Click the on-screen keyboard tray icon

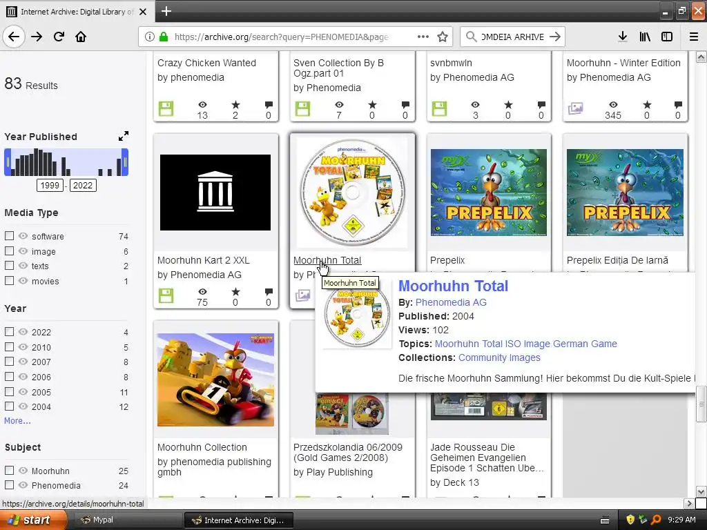(605, 520)
